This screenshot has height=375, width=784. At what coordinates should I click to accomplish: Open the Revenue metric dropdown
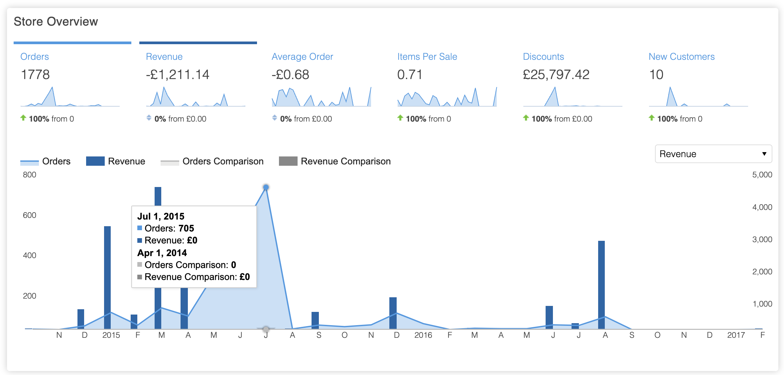(713, 154)
